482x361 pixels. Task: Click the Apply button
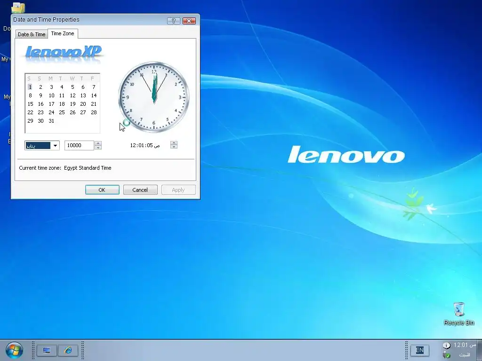click(x=178, y=190)
